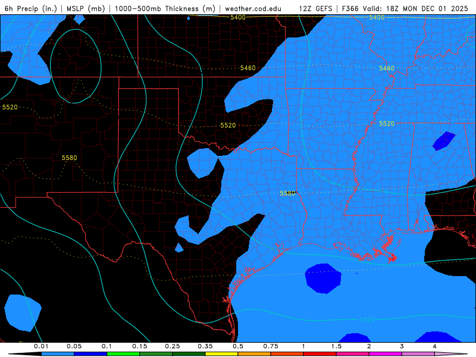Select the 5400 label at top center
This screenshot has height=357, width=476.
(x=237, y=17)
